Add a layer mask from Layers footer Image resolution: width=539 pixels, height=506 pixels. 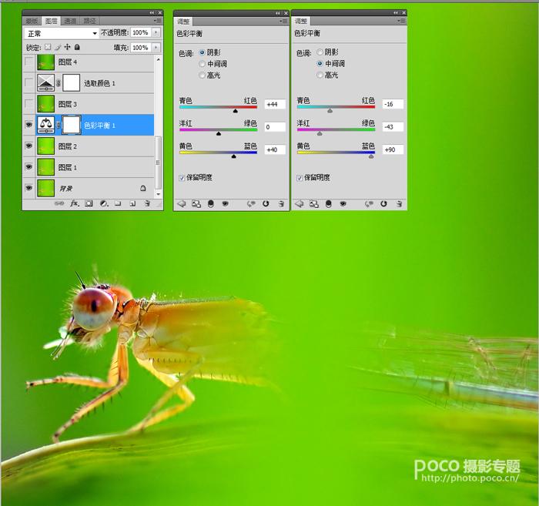coord(89,203)
